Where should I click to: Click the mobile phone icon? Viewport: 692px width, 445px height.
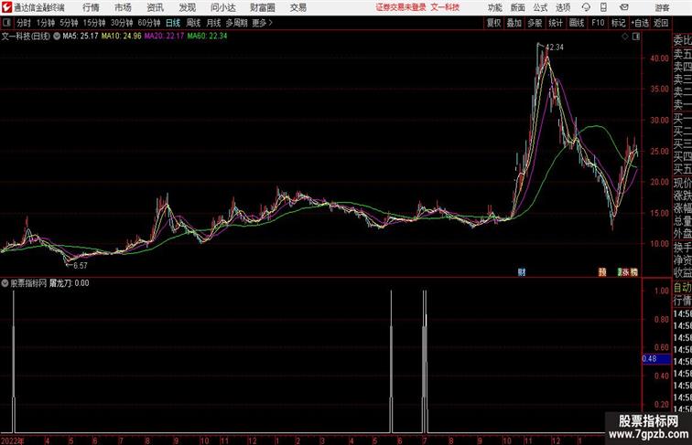click(x=603, y=7)
